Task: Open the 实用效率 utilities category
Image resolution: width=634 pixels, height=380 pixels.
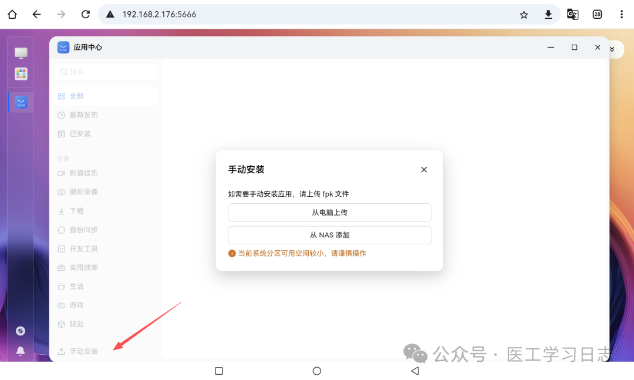Action: (x=84, y=267)
